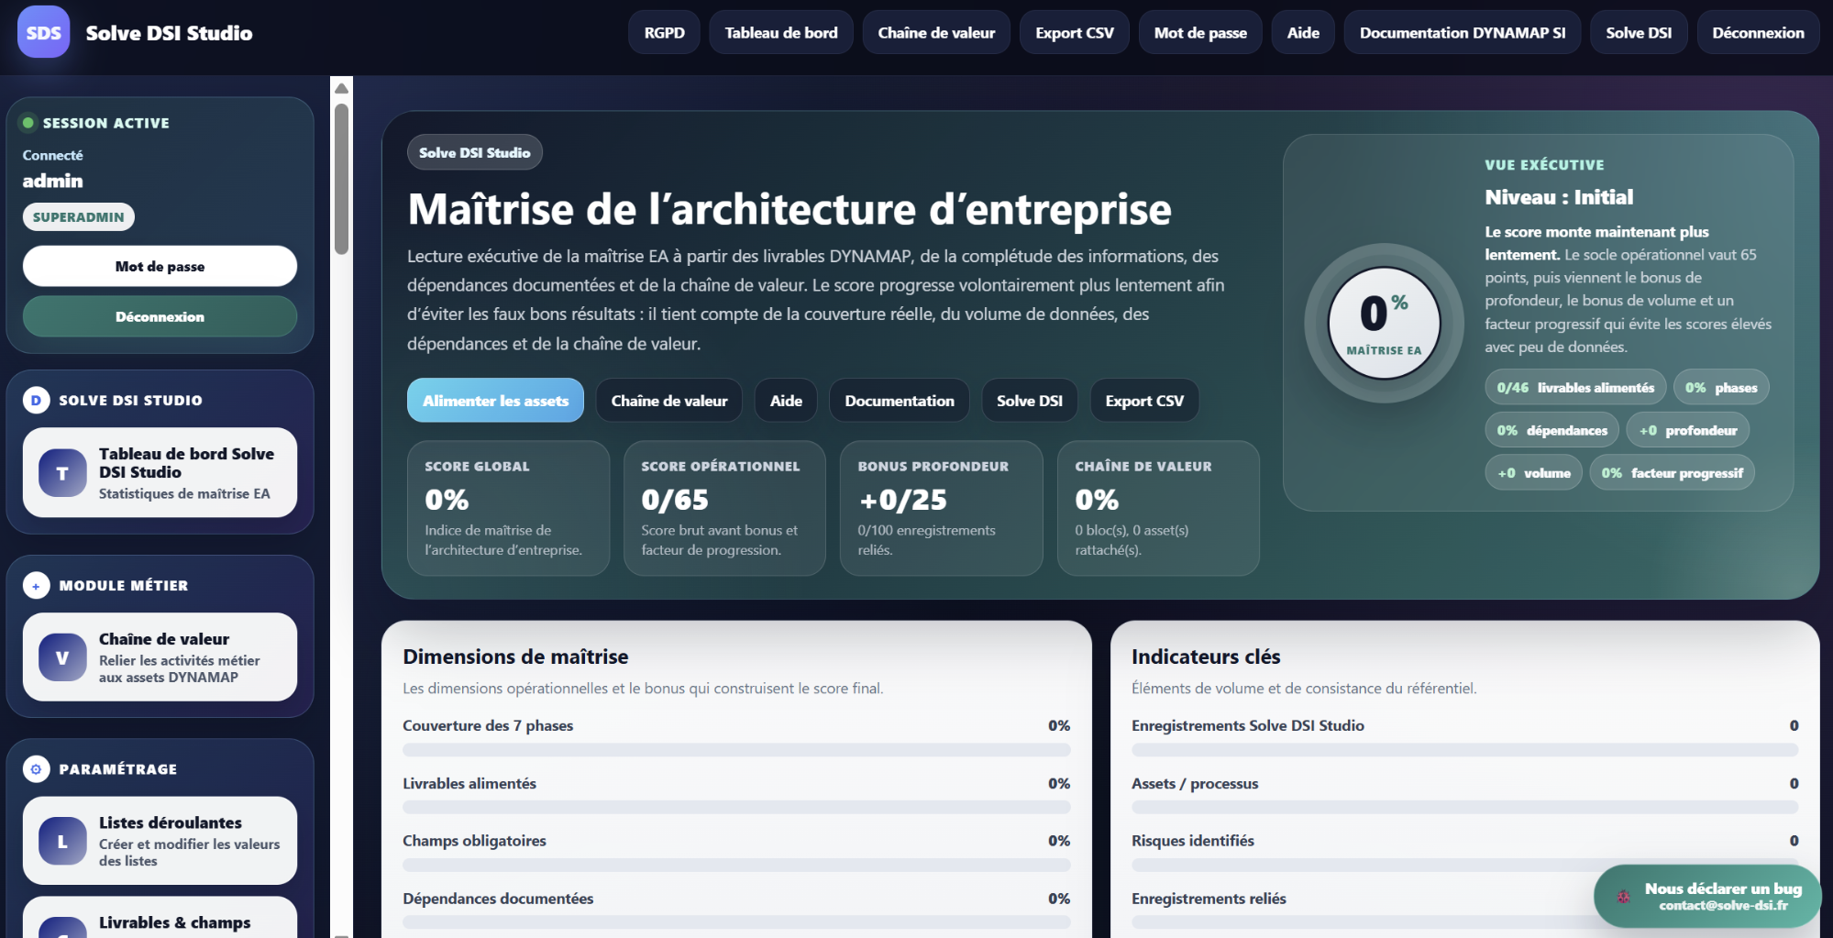1833x938 pixels.
Task: Open RGPD from the top navigation
Action: (665, 33)
